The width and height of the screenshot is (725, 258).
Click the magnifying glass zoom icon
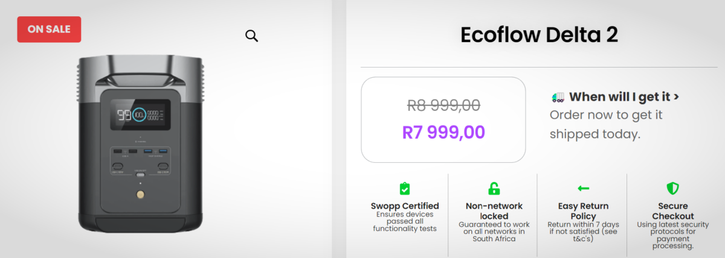tap(251, 36)
